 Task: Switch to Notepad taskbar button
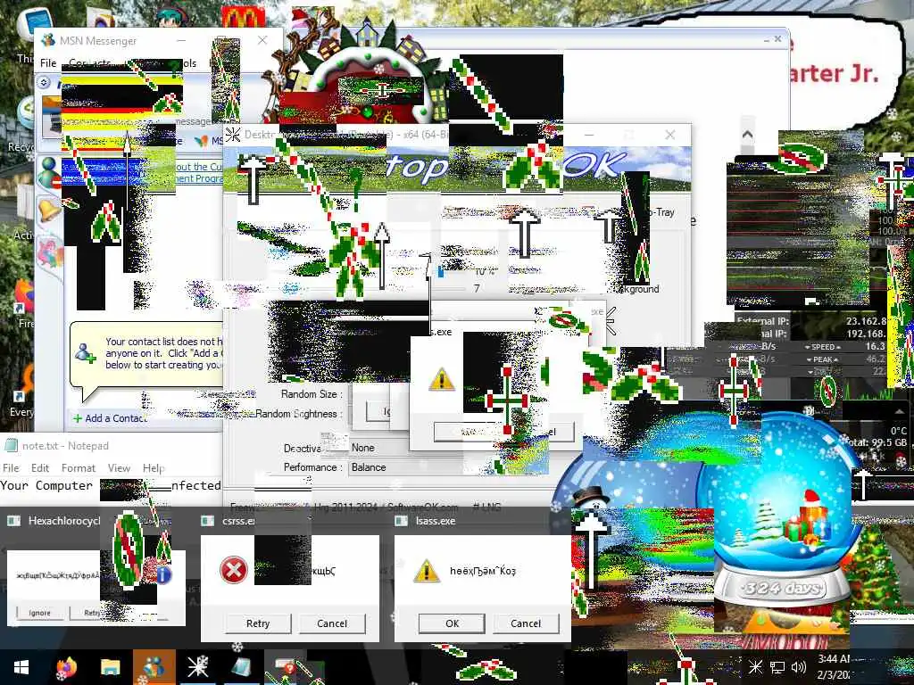tap(241, 667)
